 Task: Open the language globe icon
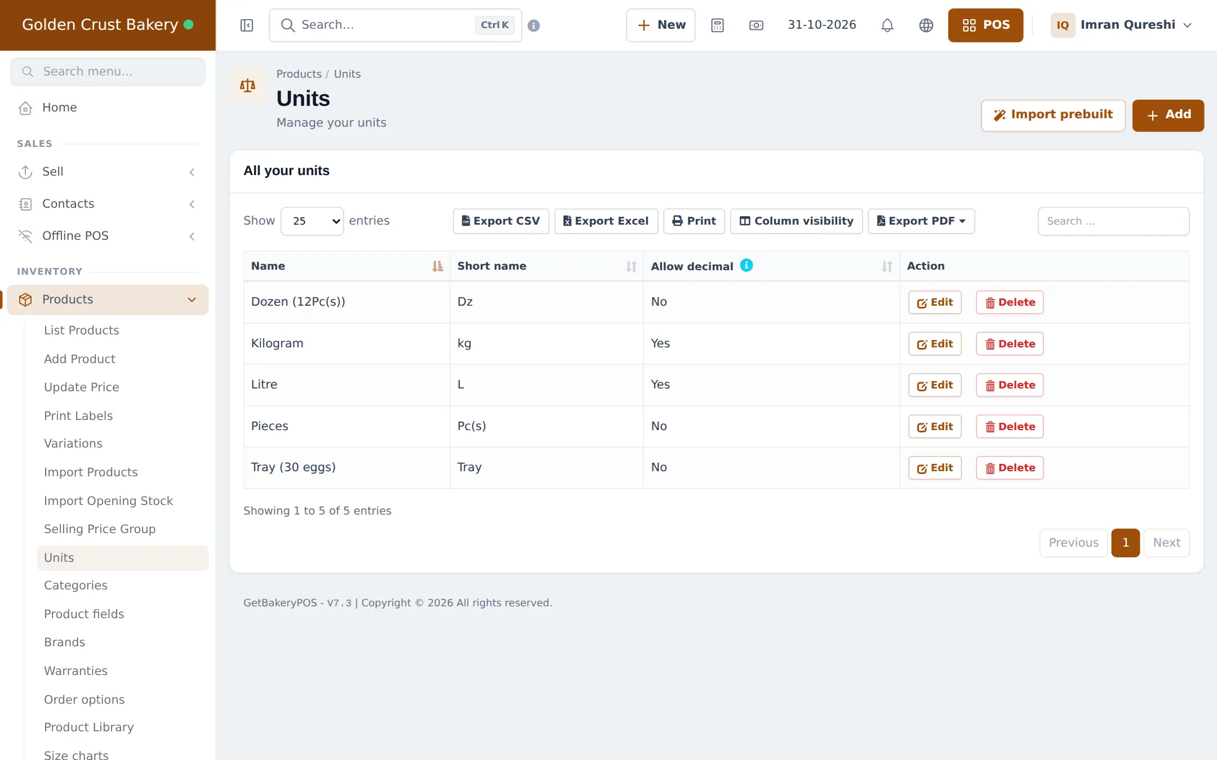click(x=926, y=25)
